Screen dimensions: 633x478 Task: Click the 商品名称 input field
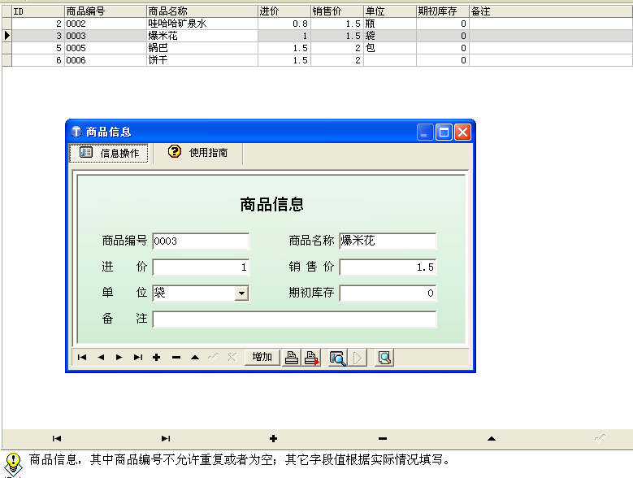(x=388, y=241)
